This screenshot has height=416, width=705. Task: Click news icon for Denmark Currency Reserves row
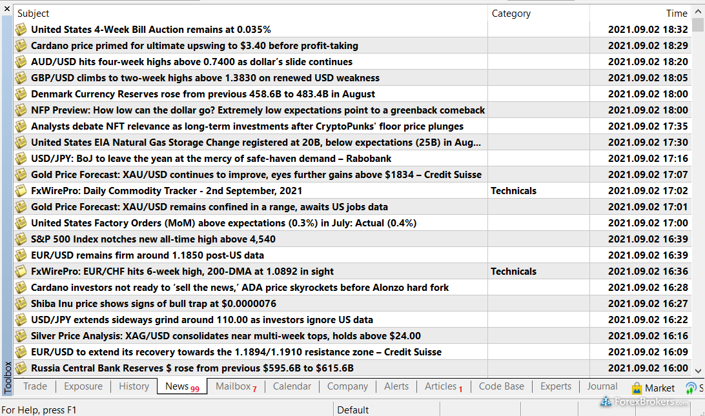[21, 94]
